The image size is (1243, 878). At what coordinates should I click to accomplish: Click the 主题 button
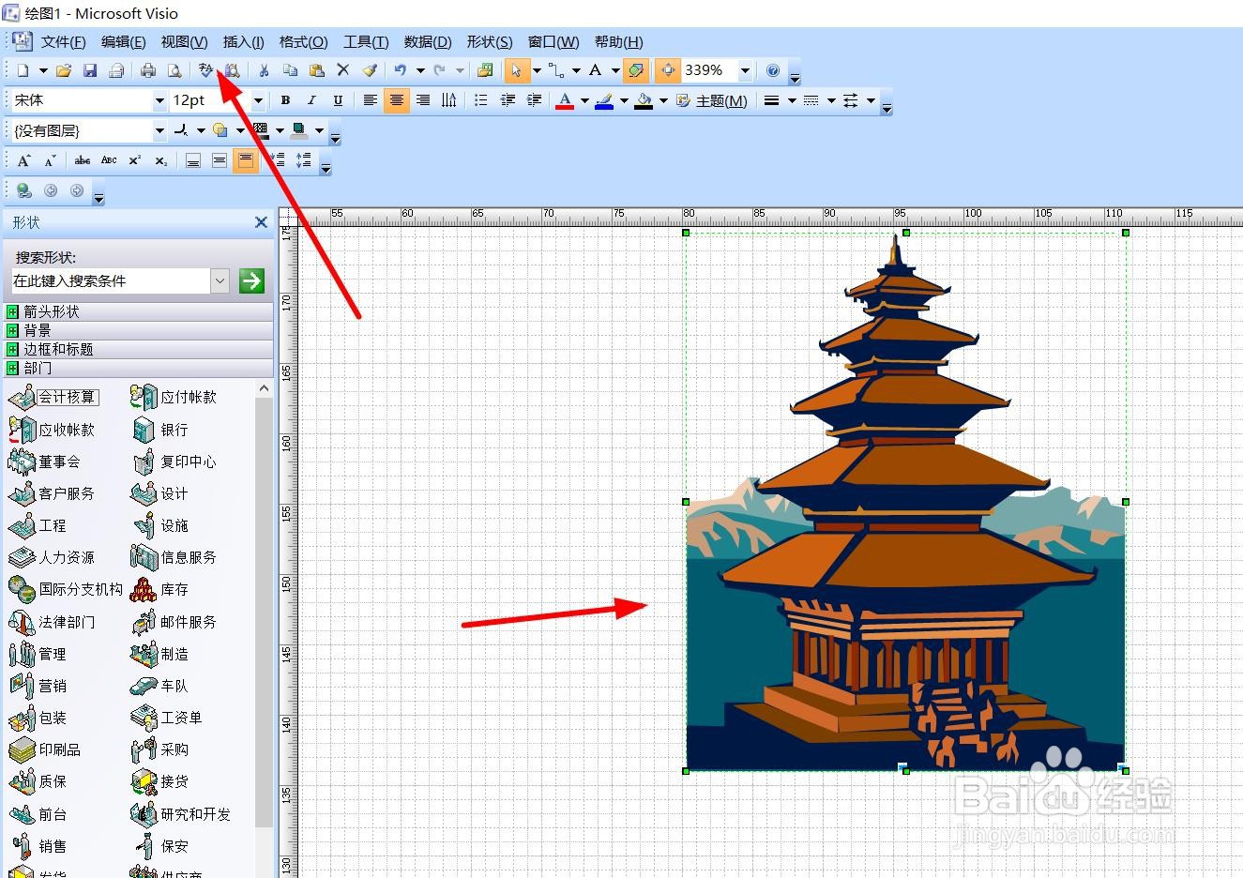click(712, 100)
